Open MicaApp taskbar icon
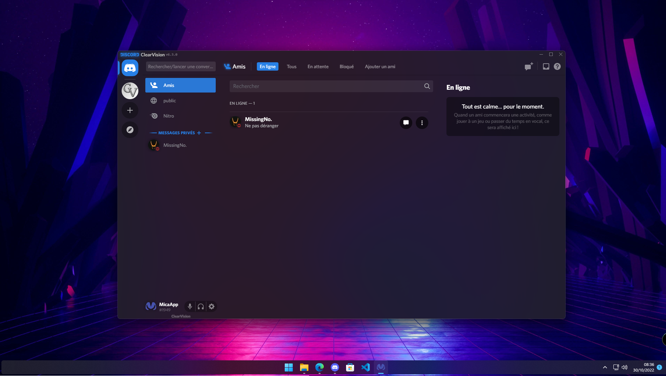Screen dimensions: 666x376 pos(381,367)
